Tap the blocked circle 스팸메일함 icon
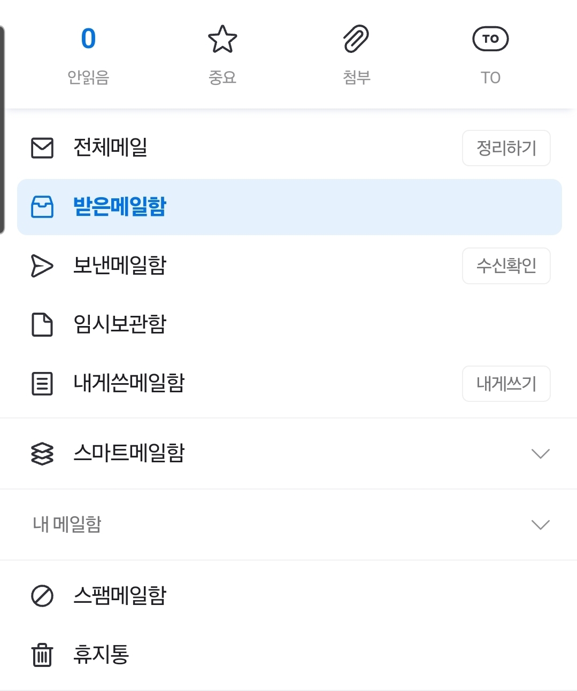The height and width of the screenshot is (691, 577). pos(42,596)
